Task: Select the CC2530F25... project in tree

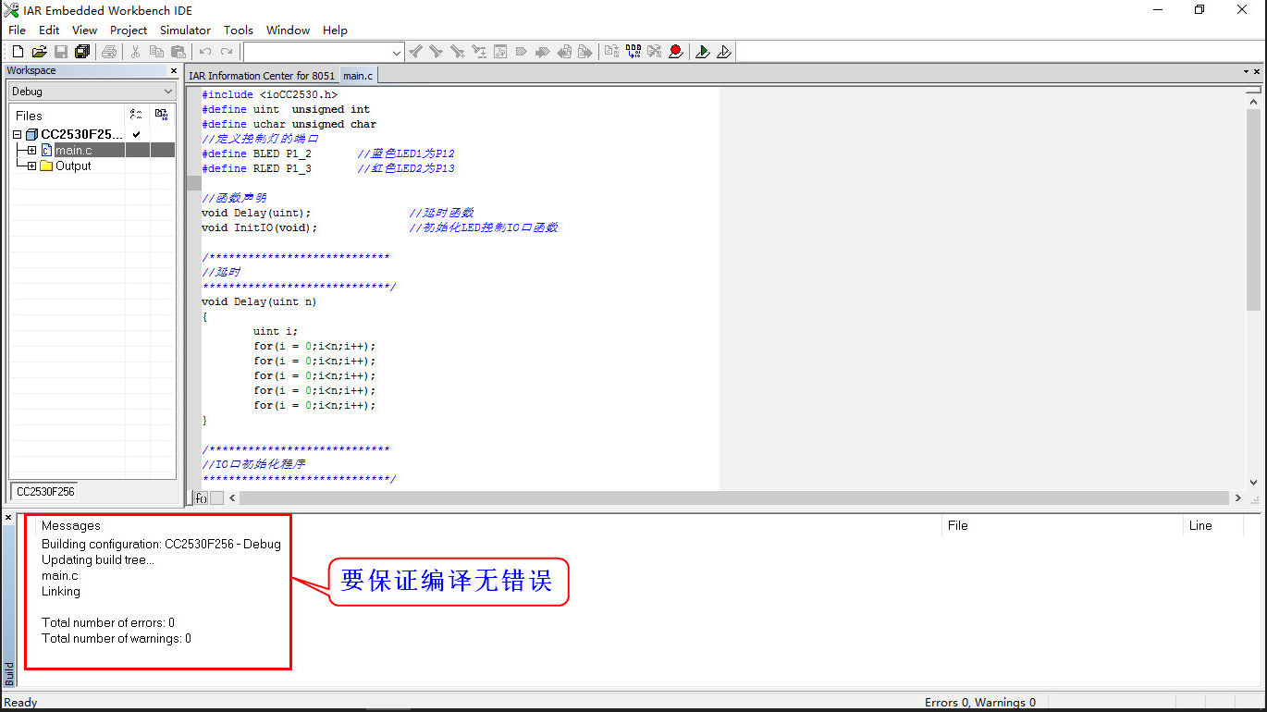Action: point(81,135)
